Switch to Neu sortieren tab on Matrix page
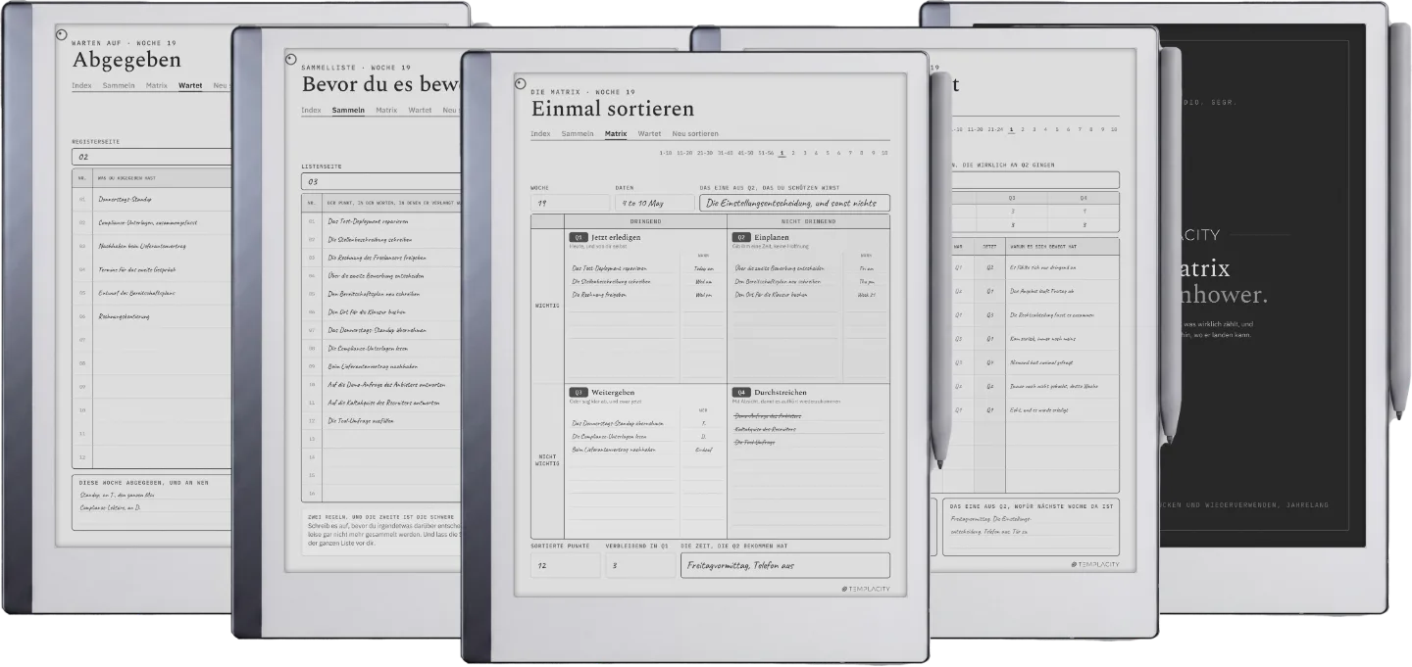The width and height of the screenshot is (1412, 667). [x=695, y=133]
